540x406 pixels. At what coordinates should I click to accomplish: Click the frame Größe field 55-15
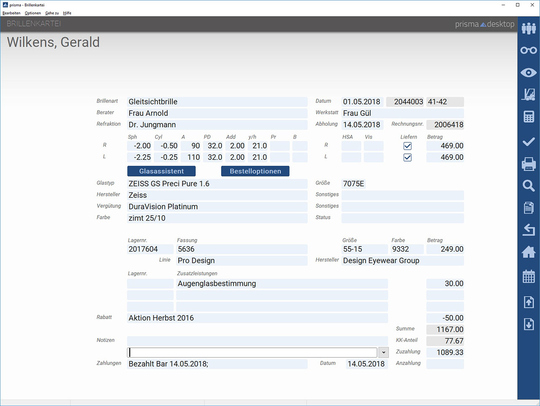point(364,249)
